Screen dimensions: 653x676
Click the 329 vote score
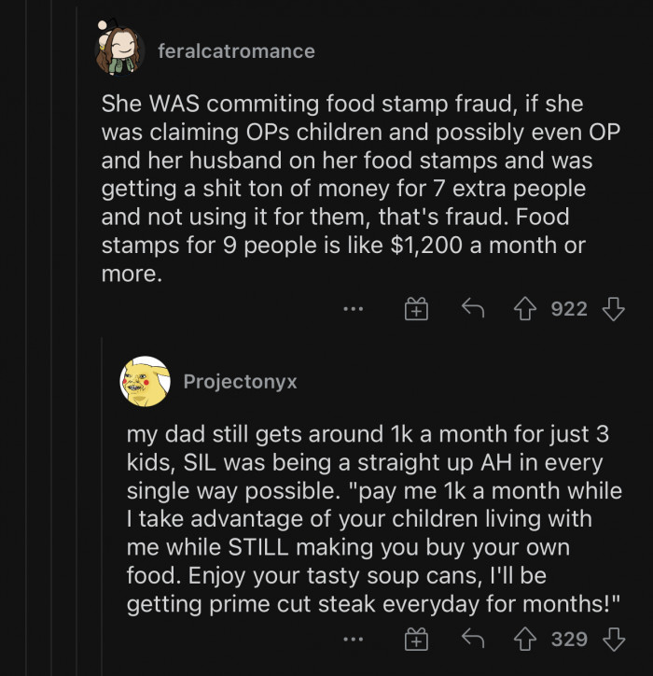click(569, 639)
